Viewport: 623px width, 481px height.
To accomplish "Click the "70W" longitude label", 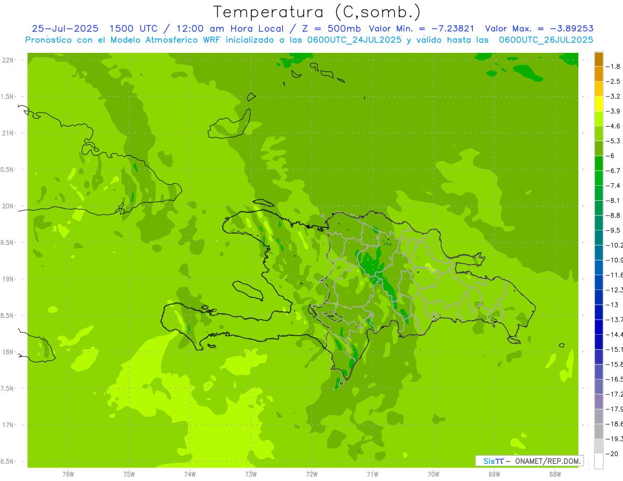I will tap(434, 474).
